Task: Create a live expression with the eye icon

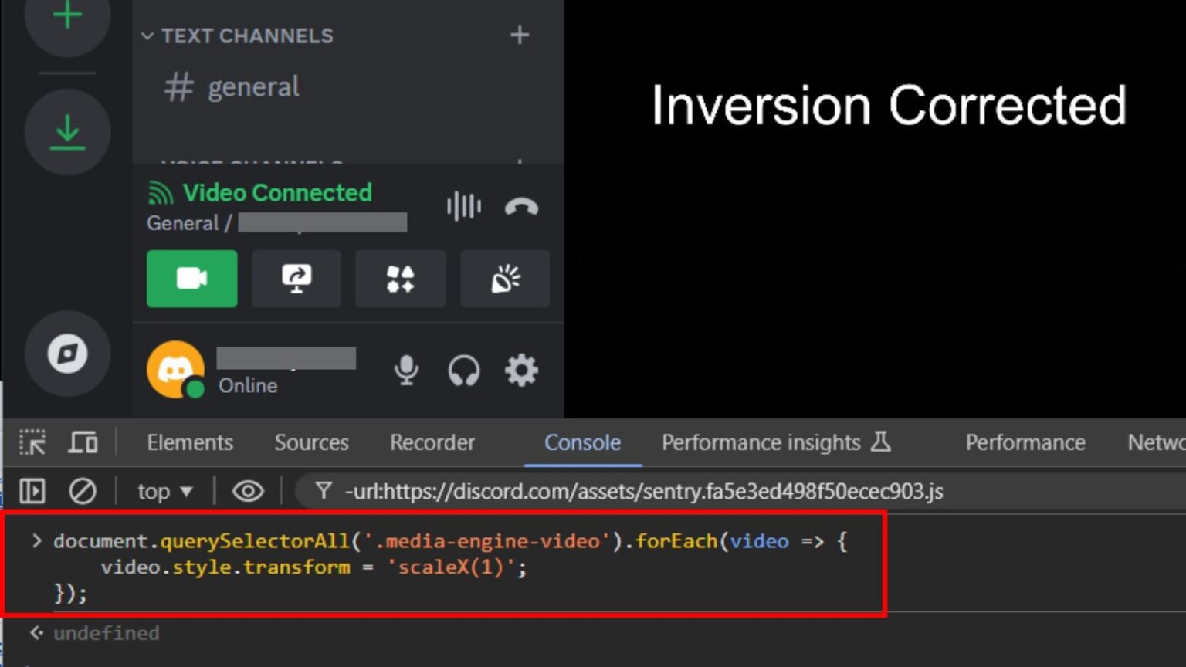Action: 247,490
